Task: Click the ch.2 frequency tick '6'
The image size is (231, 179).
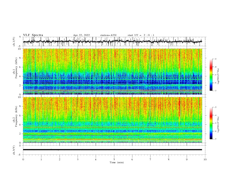Action: 20,116
